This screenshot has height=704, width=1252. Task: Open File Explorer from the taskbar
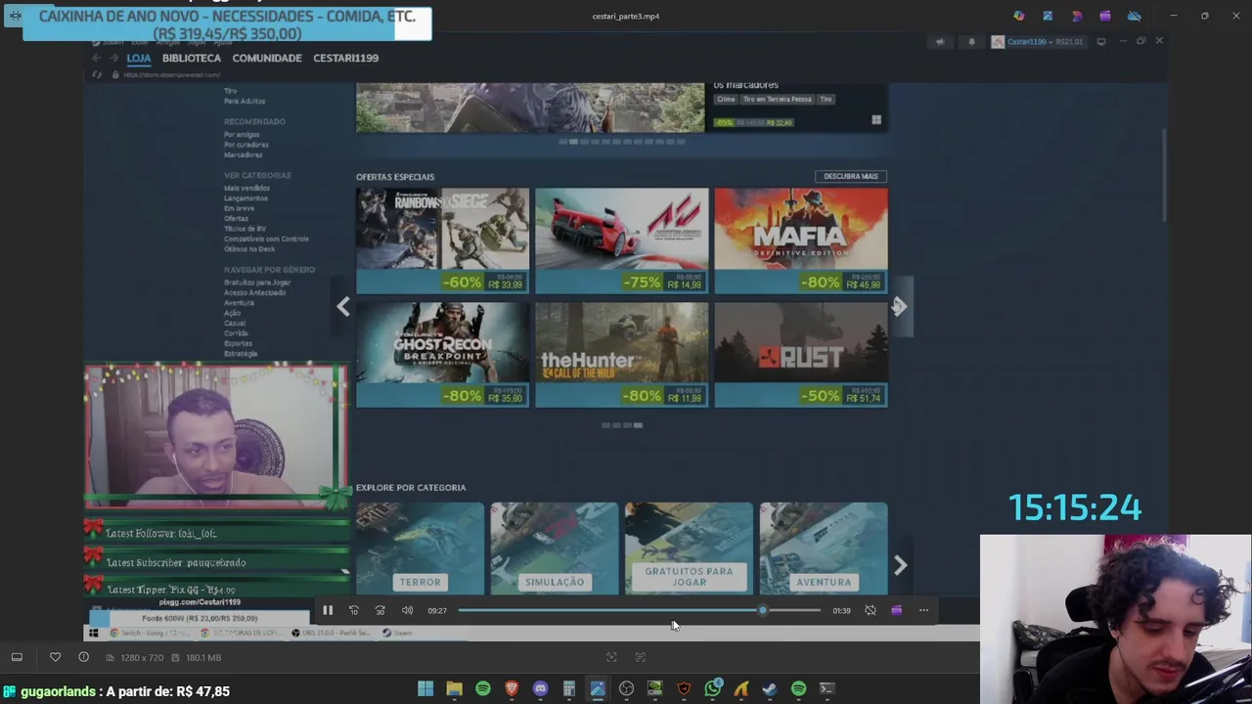coord(454,688)
